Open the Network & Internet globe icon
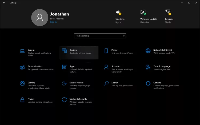200x125 pixels. 148,51
